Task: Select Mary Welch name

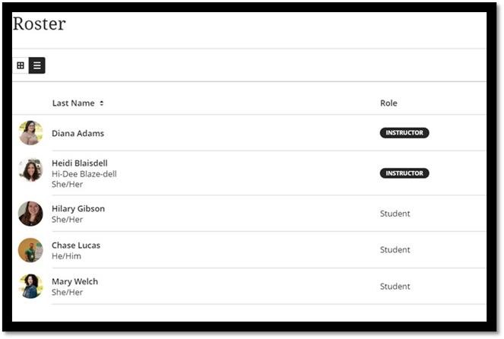Action: [75, 282]
